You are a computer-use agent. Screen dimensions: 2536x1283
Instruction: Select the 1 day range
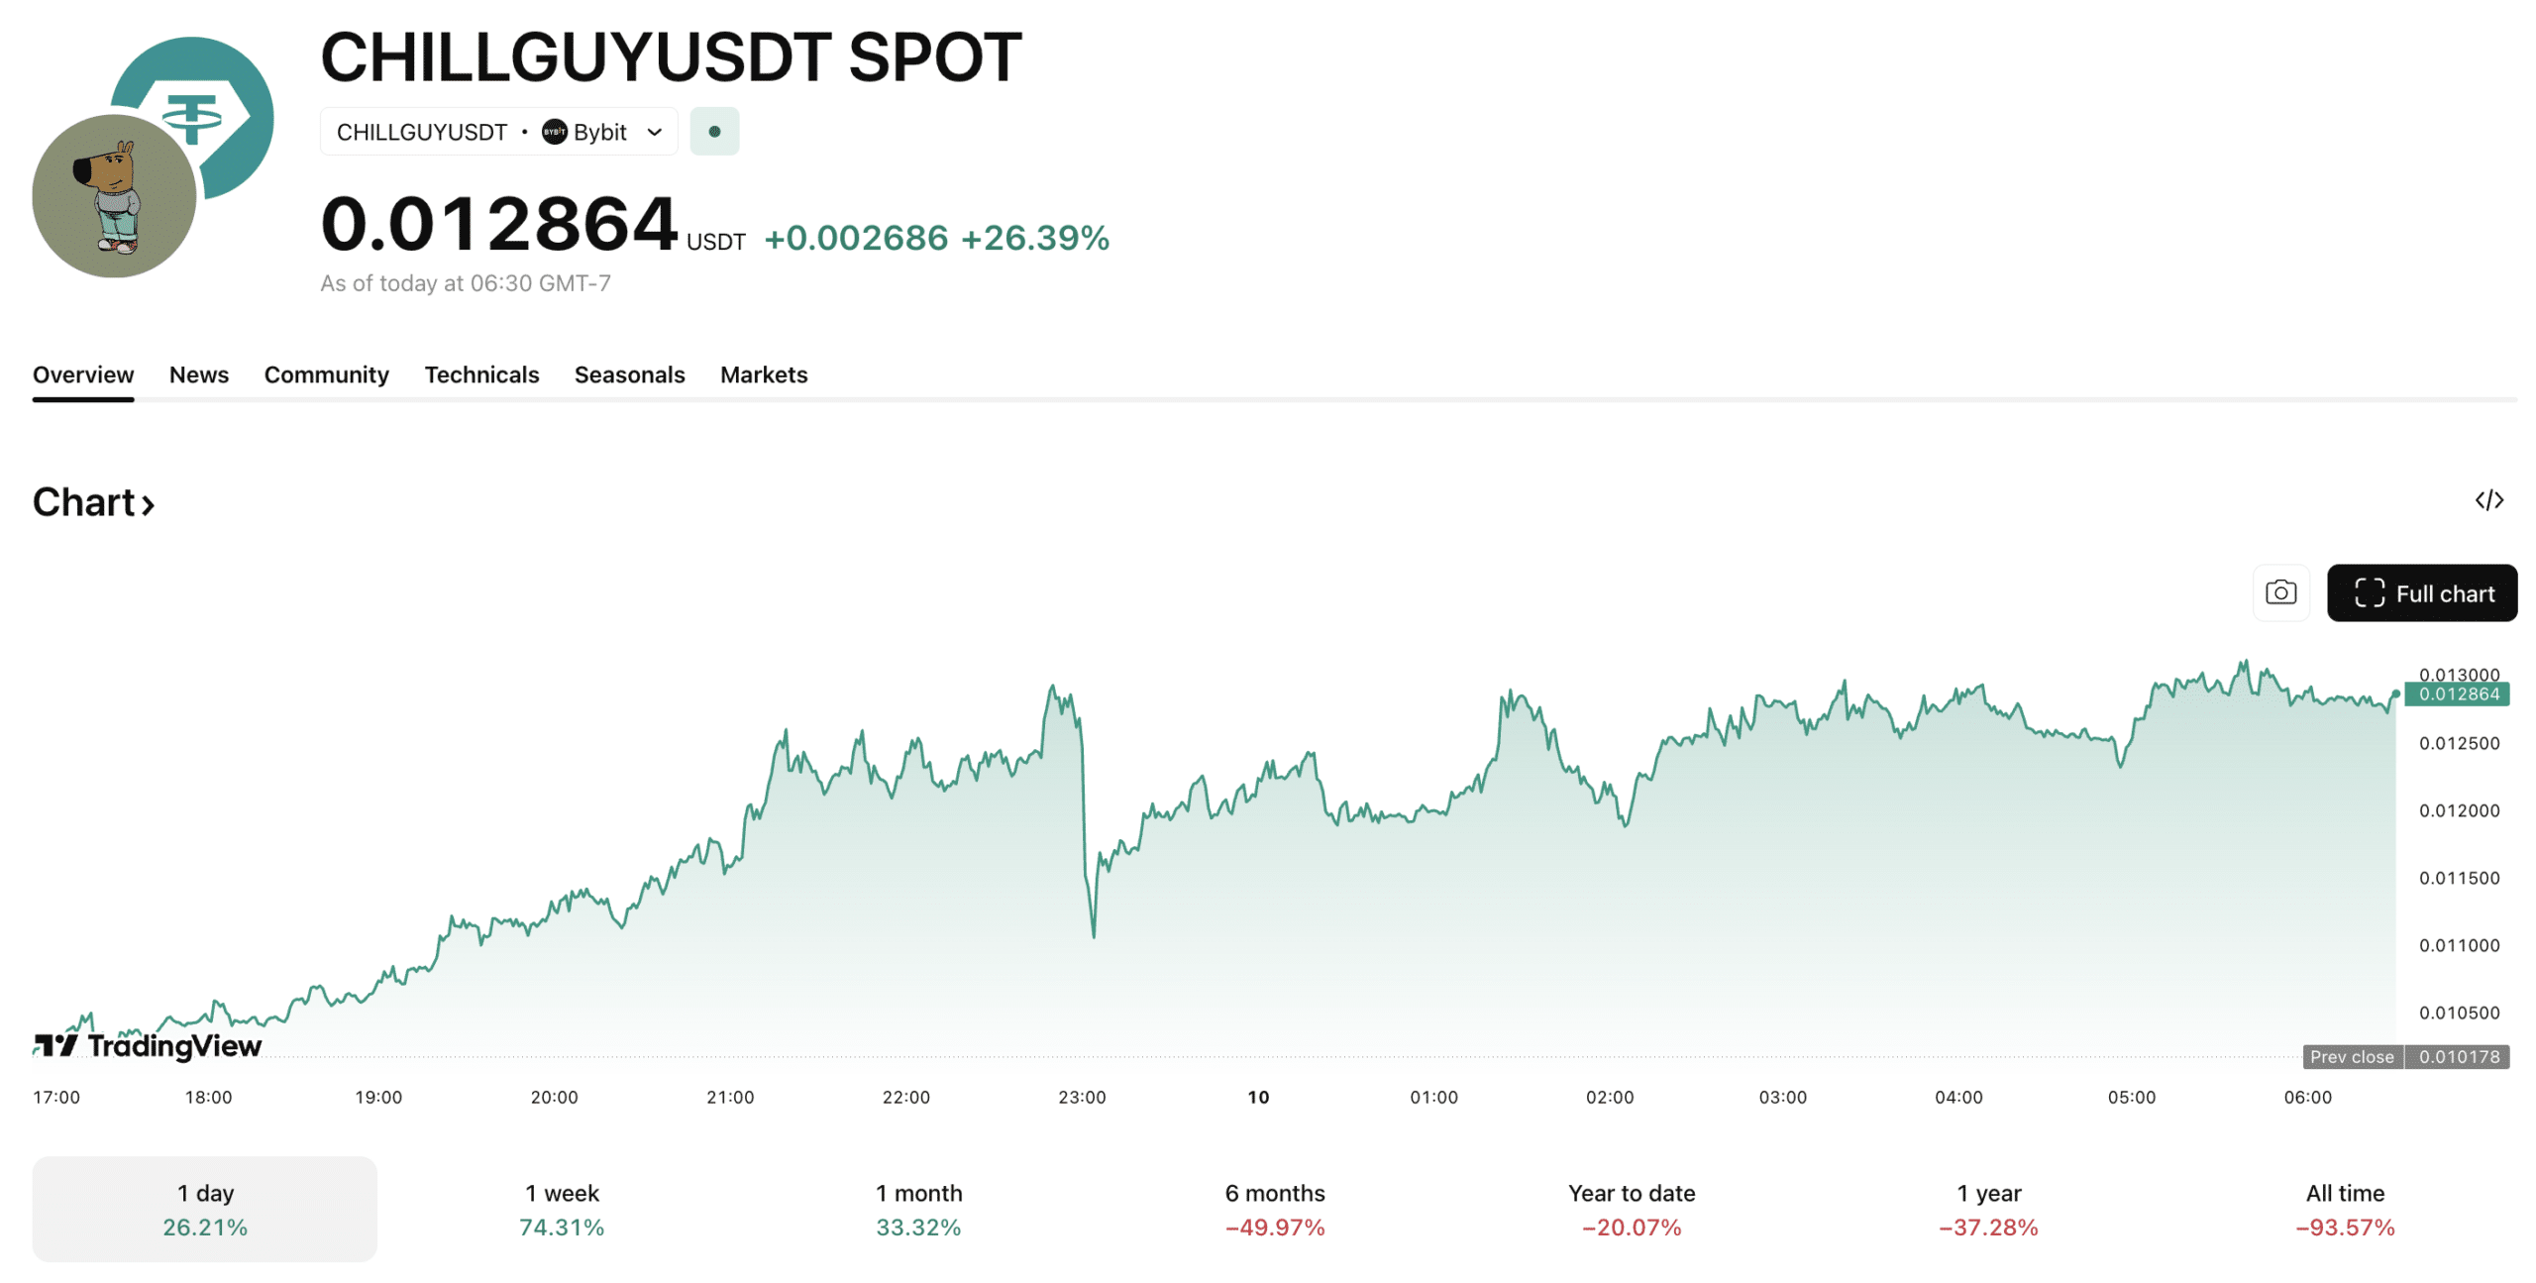(205, 1209)
